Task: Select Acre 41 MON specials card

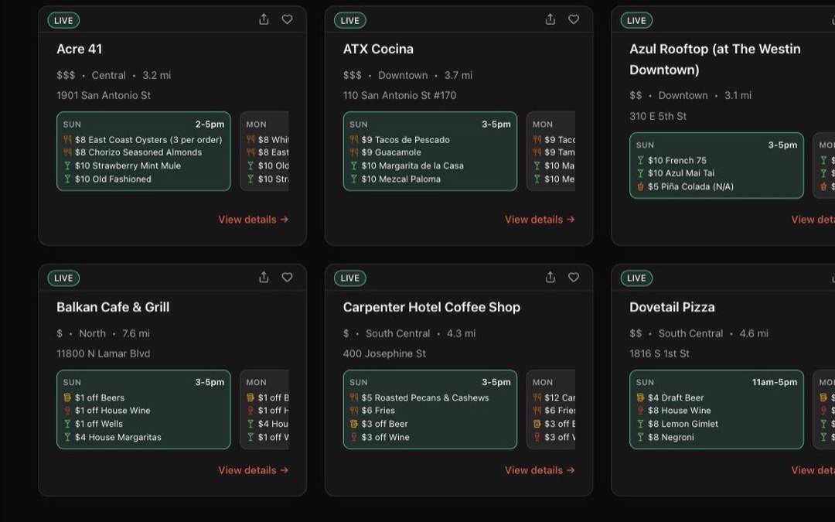Action: tap(264, 152)
